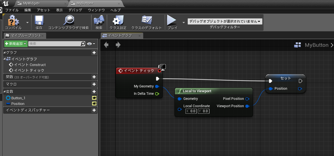The image size is (334, 156).
Task: Toggle Button_1 variable visibility eye
Action: [94, 98]
